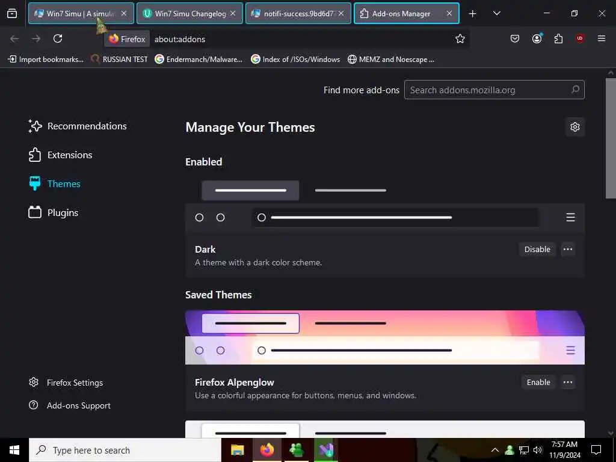Open MEMZ and Noescape bookmark
Screen dimensions: 616x462
(x=391, y=60)
